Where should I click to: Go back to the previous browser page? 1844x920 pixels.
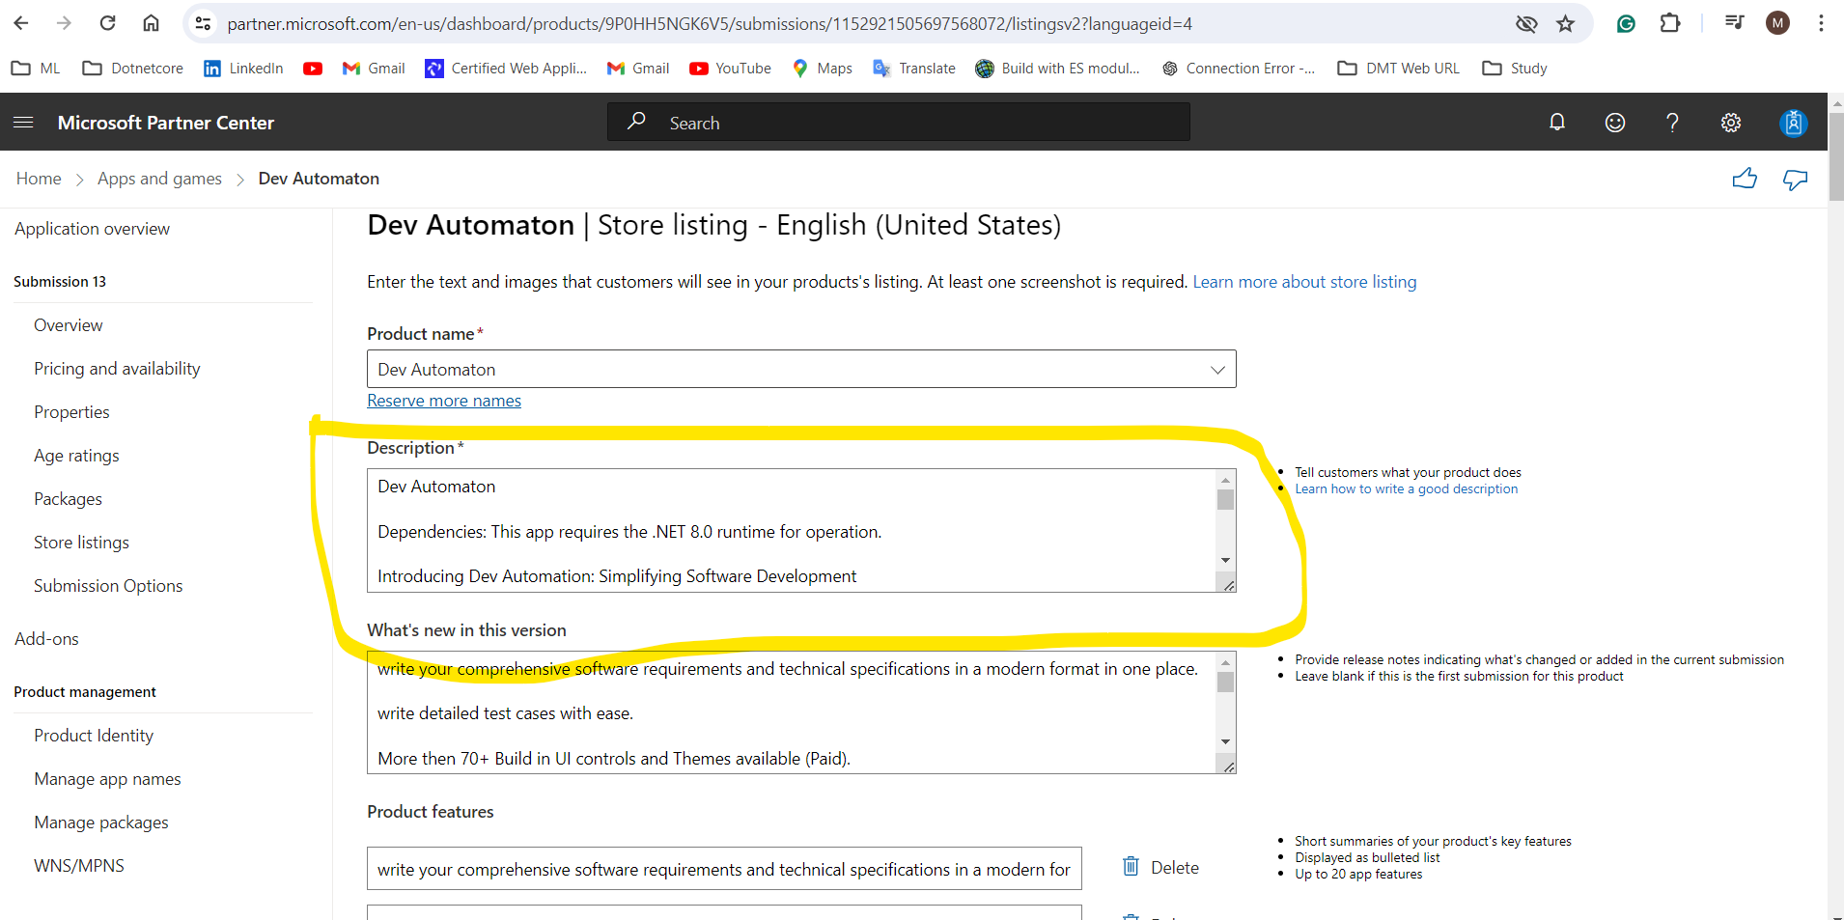pos(21,23)
